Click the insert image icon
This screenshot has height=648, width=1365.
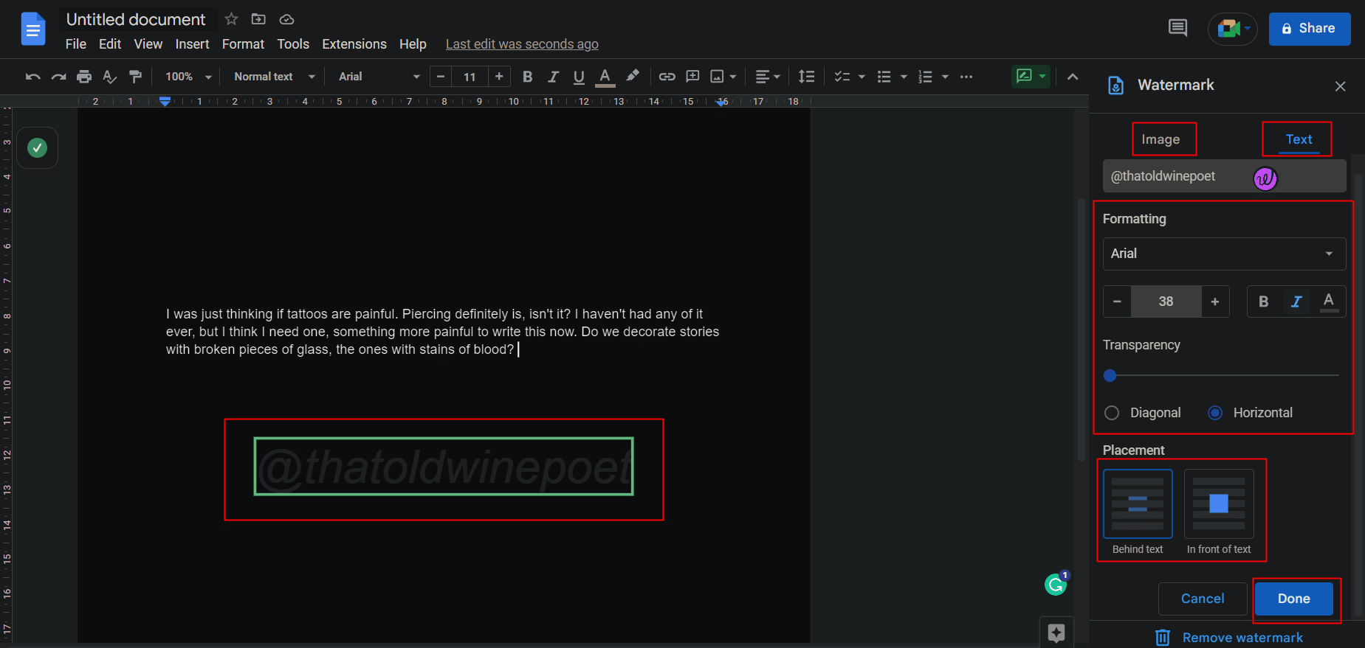click(x=717, y=77)
